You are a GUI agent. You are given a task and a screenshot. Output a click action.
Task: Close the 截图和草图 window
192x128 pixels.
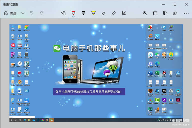click(x=186, y=4)
